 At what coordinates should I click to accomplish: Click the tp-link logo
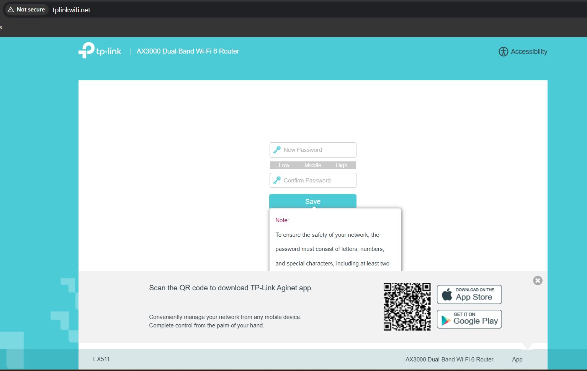(99, 50)
